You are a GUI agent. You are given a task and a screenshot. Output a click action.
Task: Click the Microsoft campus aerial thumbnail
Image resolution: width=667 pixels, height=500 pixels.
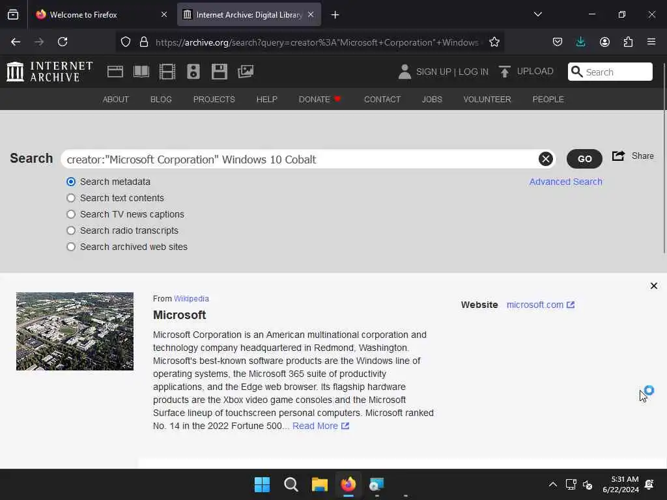coord(75,331)
